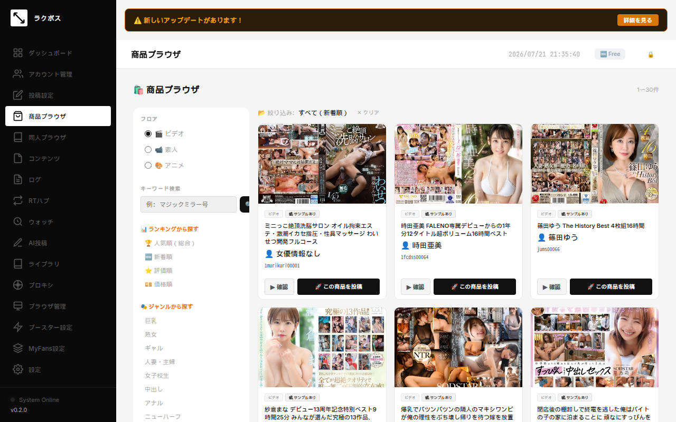The height and width of the screenshot is (422, 676).
Task: Select the 素人 floor radio button
Action: pos(148,150)
